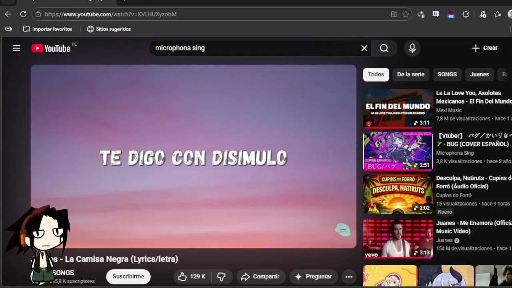Open the media control music note icon

(483, 14)
